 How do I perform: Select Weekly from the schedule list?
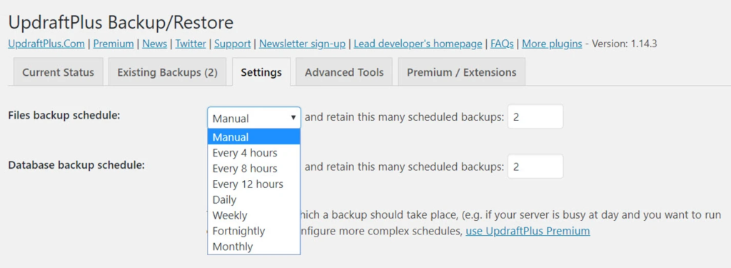254,215
